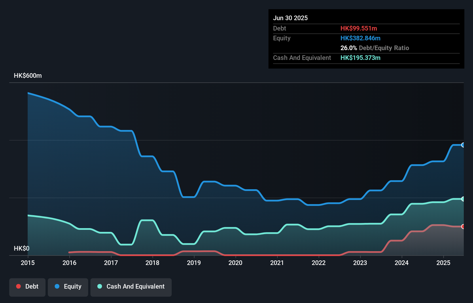
Task: Expand the Jun 30 2025 tooltip panel
Action: point(290,18)
